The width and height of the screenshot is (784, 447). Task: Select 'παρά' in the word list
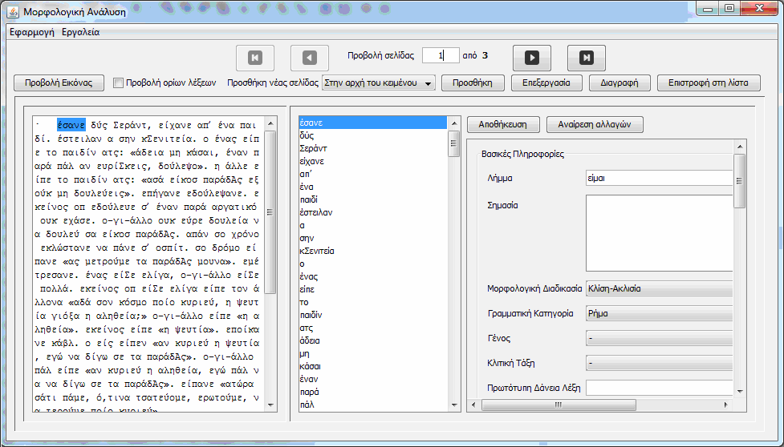point(372,392)
